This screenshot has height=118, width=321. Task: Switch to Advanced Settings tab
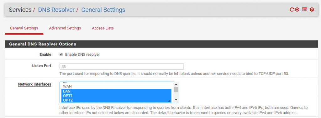point(65,28)
